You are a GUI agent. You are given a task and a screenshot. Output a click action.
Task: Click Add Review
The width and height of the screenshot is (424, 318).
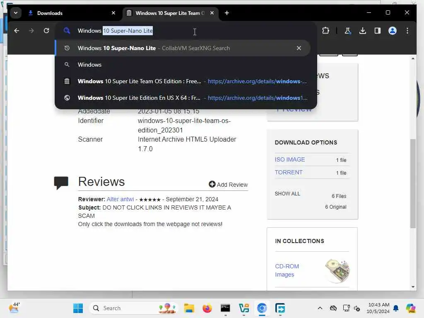click(x=228, y=184)
